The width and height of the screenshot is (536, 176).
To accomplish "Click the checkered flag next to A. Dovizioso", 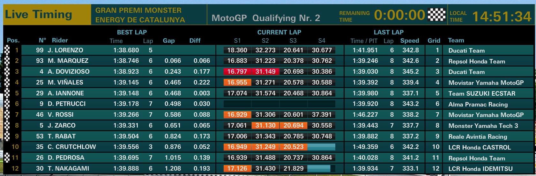I will click(x=7, y=71).
